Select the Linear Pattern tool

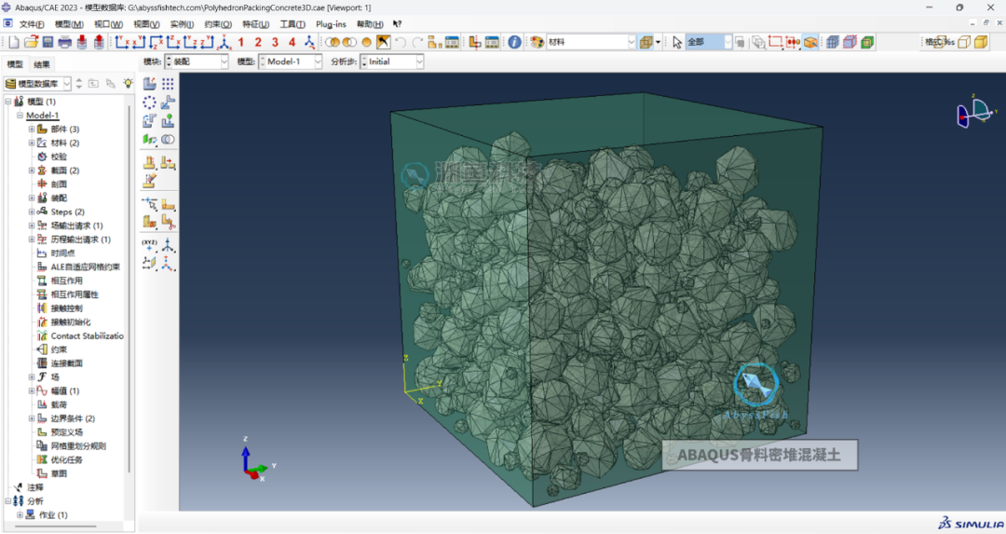click(x=168, y=84)
